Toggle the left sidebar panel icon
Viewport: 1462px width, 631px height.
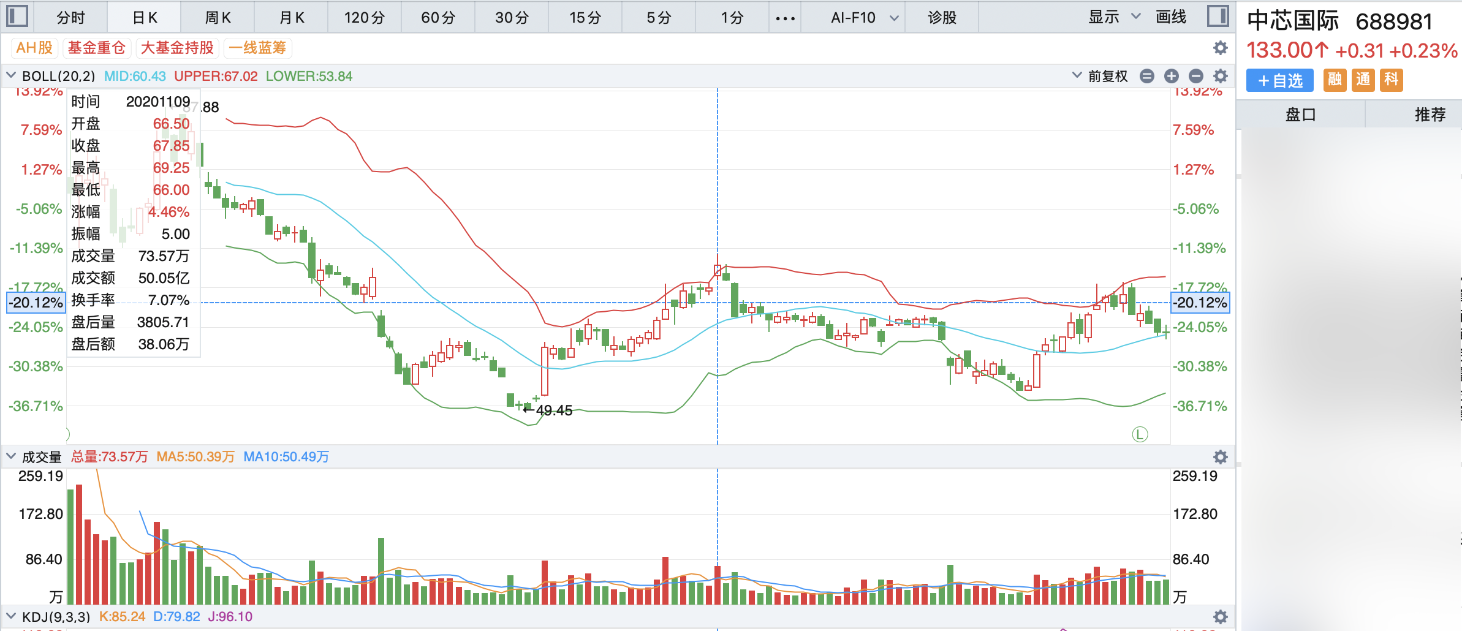(x=17, y=17)
